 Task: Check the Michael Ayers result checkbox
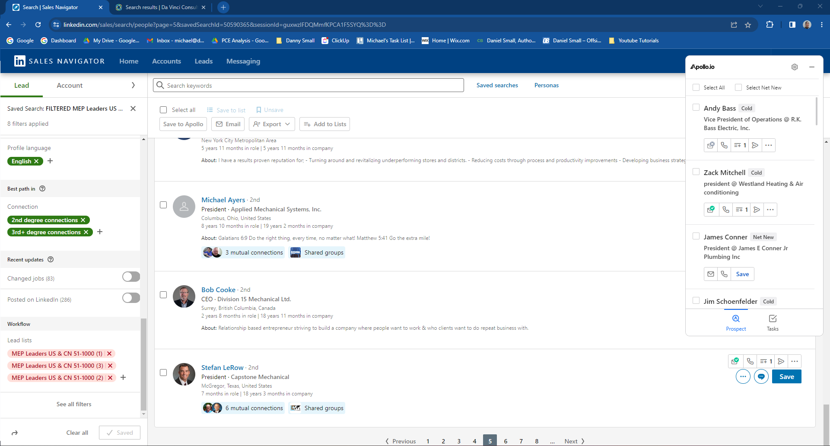click(163, 205)
